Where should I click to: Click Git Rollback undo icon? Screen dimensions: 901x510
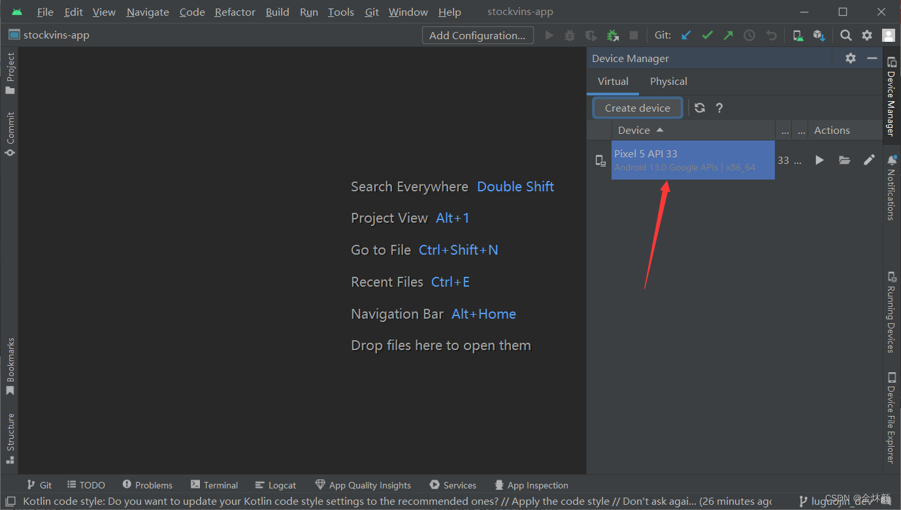[x=771, y=35]
